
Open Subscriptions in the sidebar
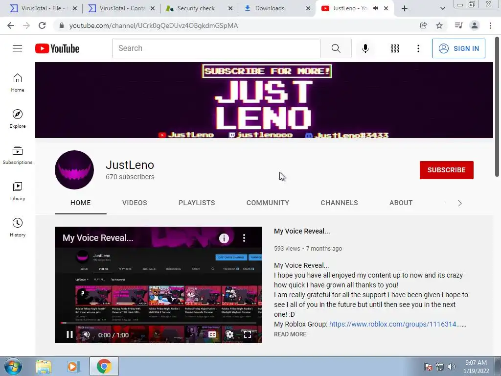pyautogui.click(x=18, y=155)
